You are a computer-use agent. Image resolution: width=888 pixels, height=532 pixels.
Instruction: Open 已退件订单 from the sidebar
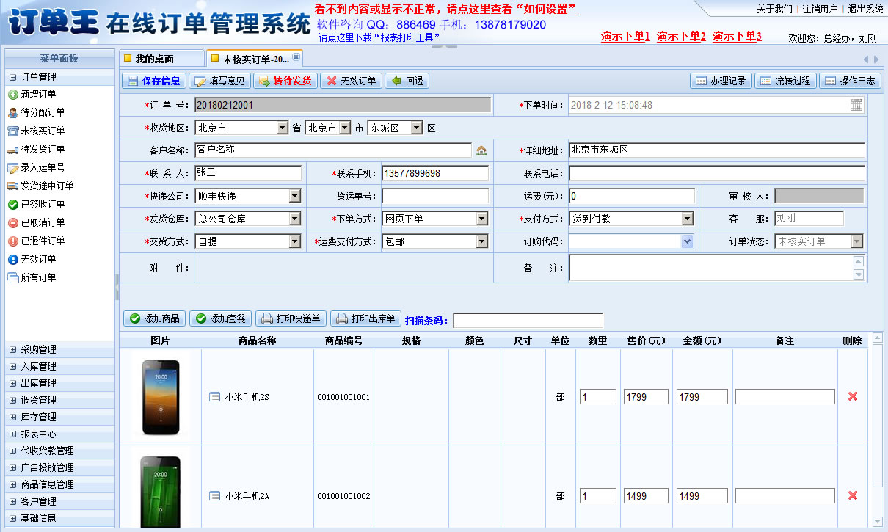(x=42, y=241)
